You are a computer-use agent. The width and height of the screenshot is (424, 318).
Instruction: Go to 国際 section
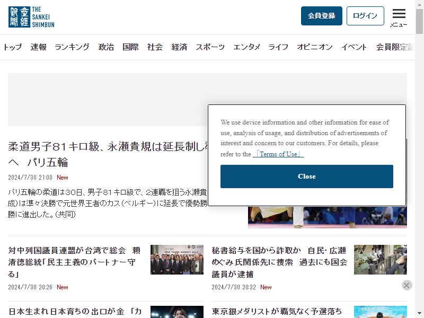(130, 47)
